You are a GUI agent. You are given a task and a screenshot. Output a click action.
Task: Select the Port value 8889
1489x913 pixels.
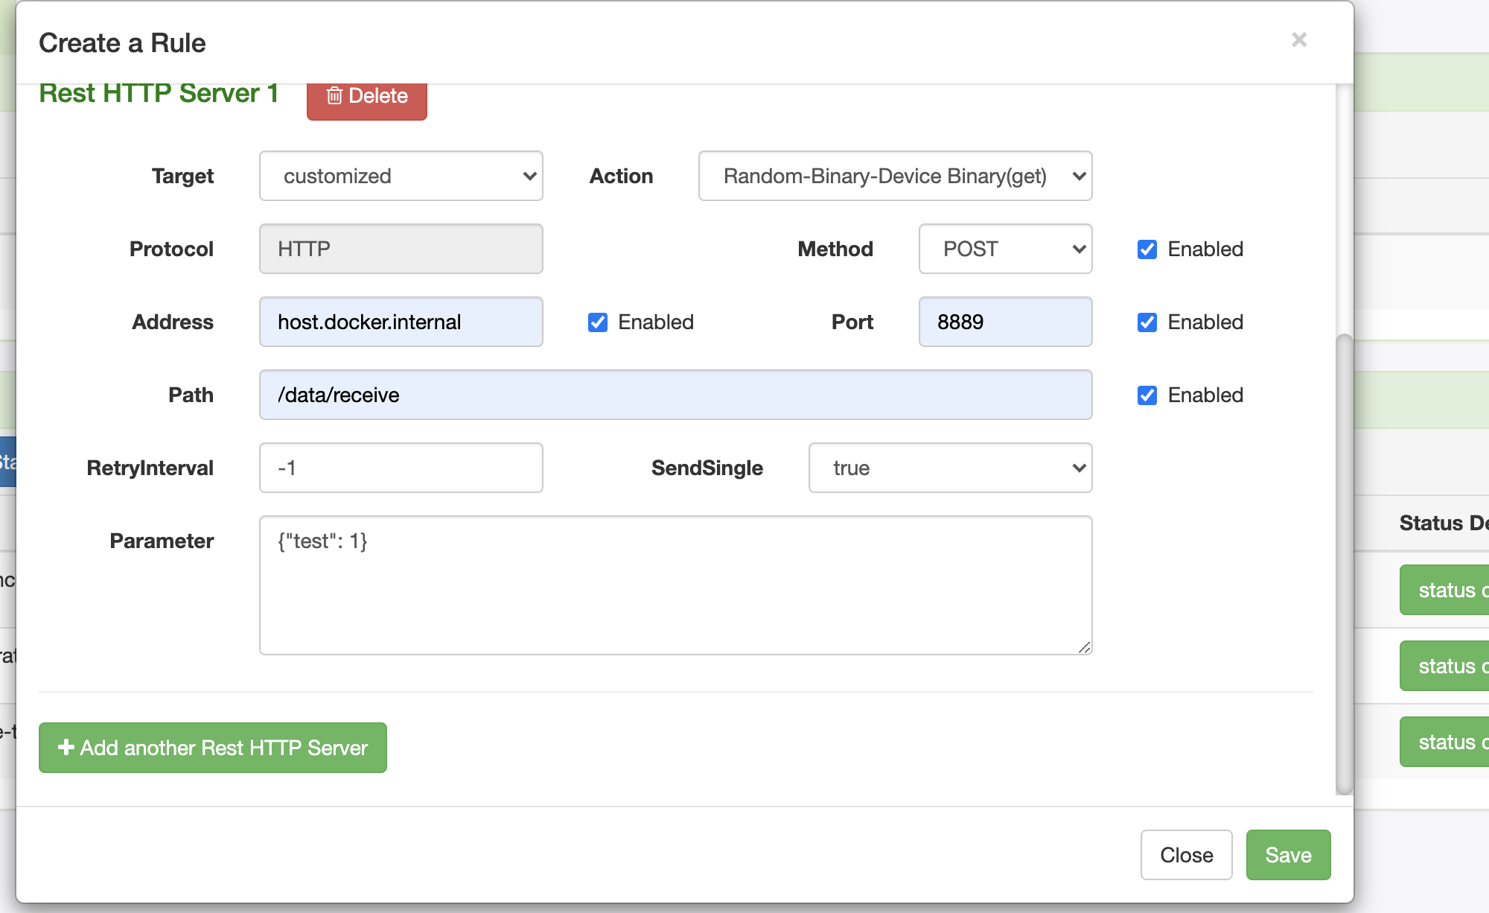point(1004,322)
